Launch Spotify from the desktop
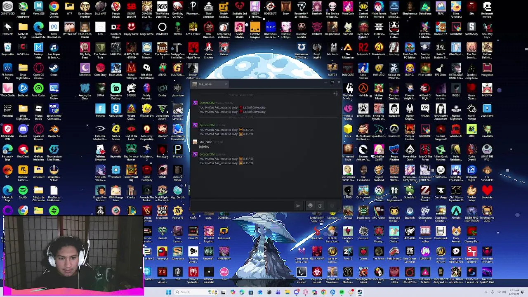Image resolution: width=528 pixels, height=297 pixels. pos(23,192)
